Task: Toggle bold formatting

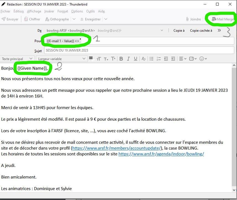Action: (x=121, y=59)
